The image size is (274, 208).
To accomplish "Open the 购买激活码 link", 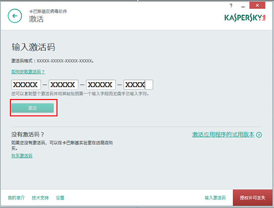I will 22,156.
